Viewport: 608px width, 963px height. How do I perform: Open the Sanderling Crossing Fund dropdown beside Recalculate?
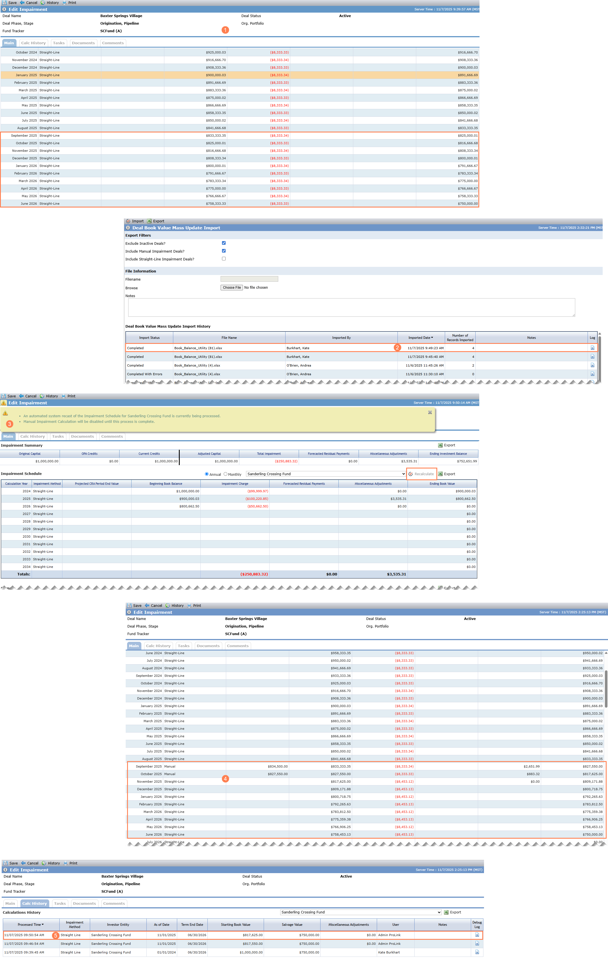pyautogui.click(x=326, y=474)
